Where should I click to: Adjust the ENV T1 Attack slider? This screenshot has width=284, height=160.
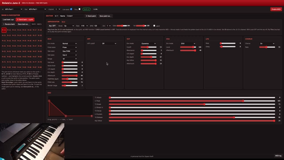click(x=192, y=98)
